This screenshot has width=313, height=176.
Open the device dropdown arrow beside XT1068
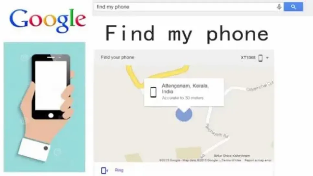tap(267, 58)
